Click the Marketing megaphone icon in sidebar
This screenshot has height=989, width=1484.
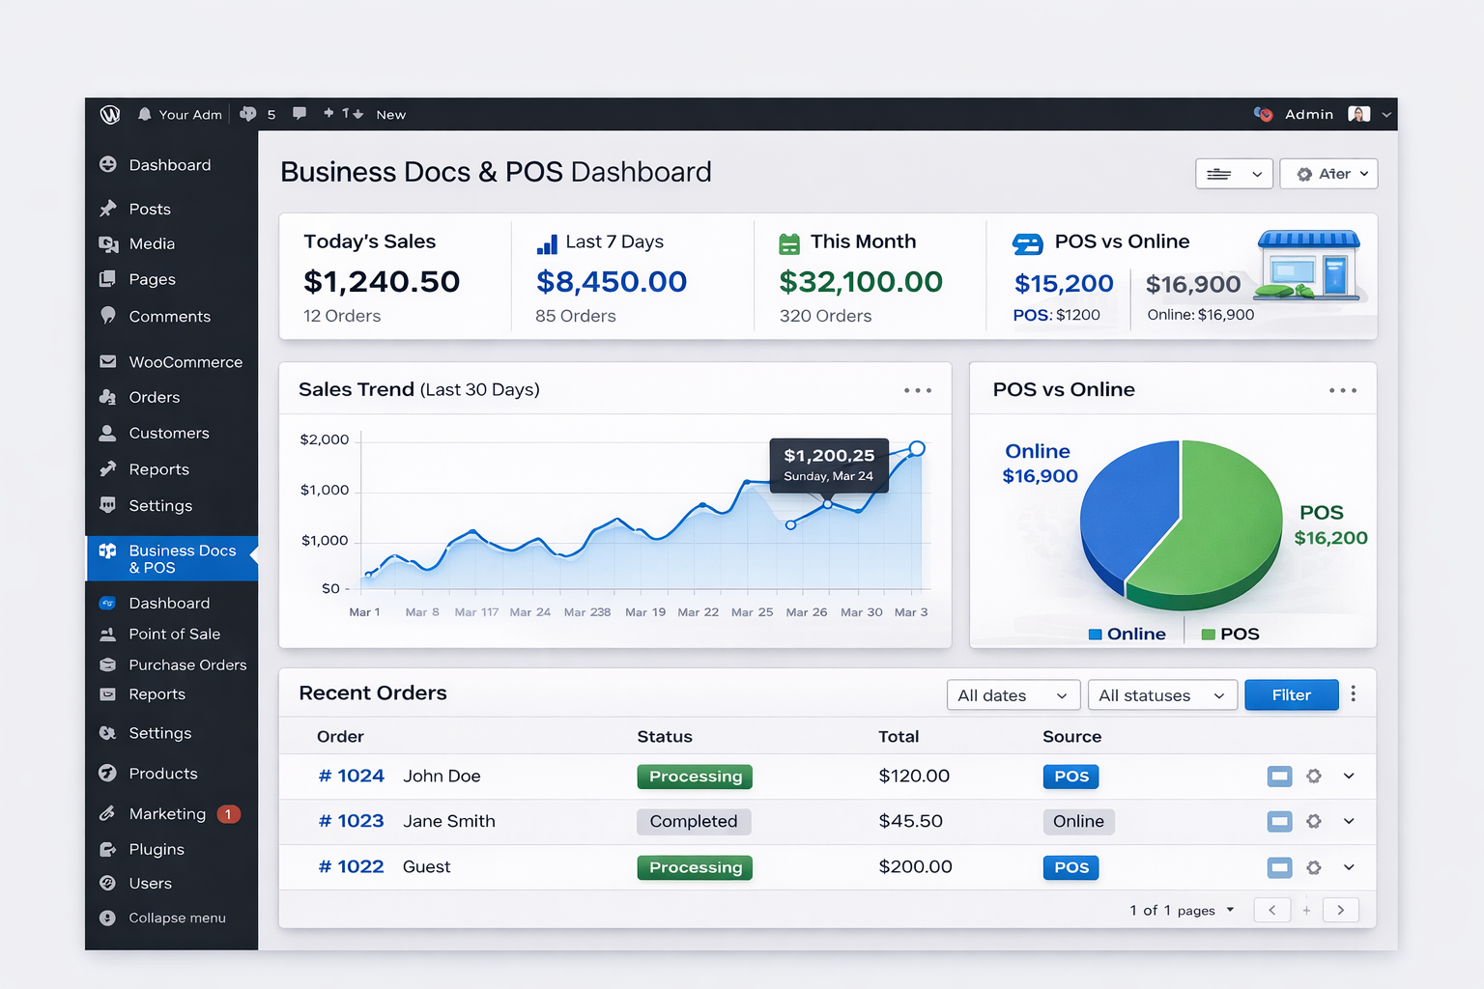click(x=108, y=813)
